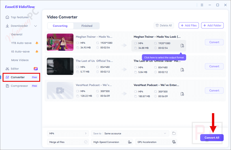
Task: Click the Free badge beside Converter
Action: (34, 77)
